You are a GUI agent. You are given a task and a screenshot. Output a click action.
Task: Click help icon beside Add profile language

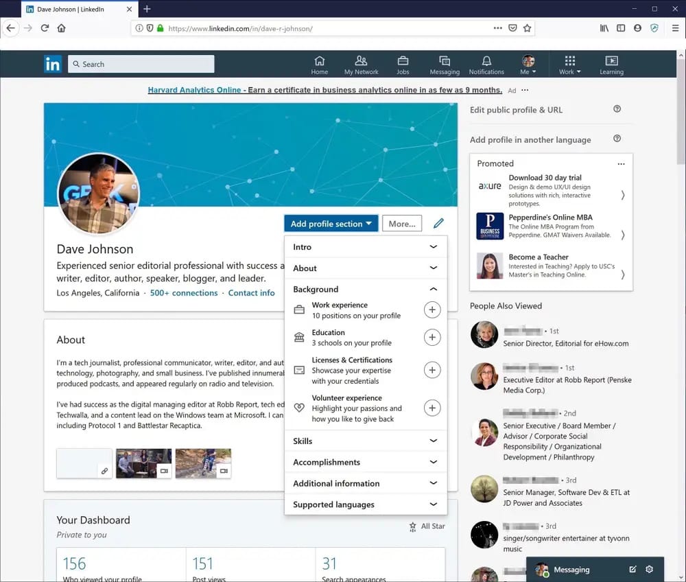pyautogui.click(x=617, y=139)
